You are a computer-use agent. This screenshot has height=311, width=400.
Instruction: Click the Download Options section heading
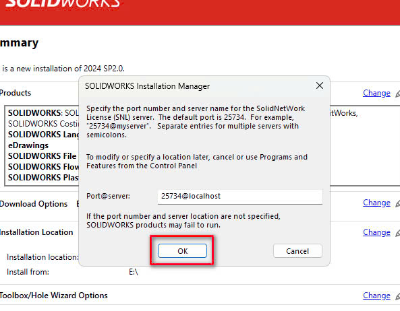(x=34, y=204)
